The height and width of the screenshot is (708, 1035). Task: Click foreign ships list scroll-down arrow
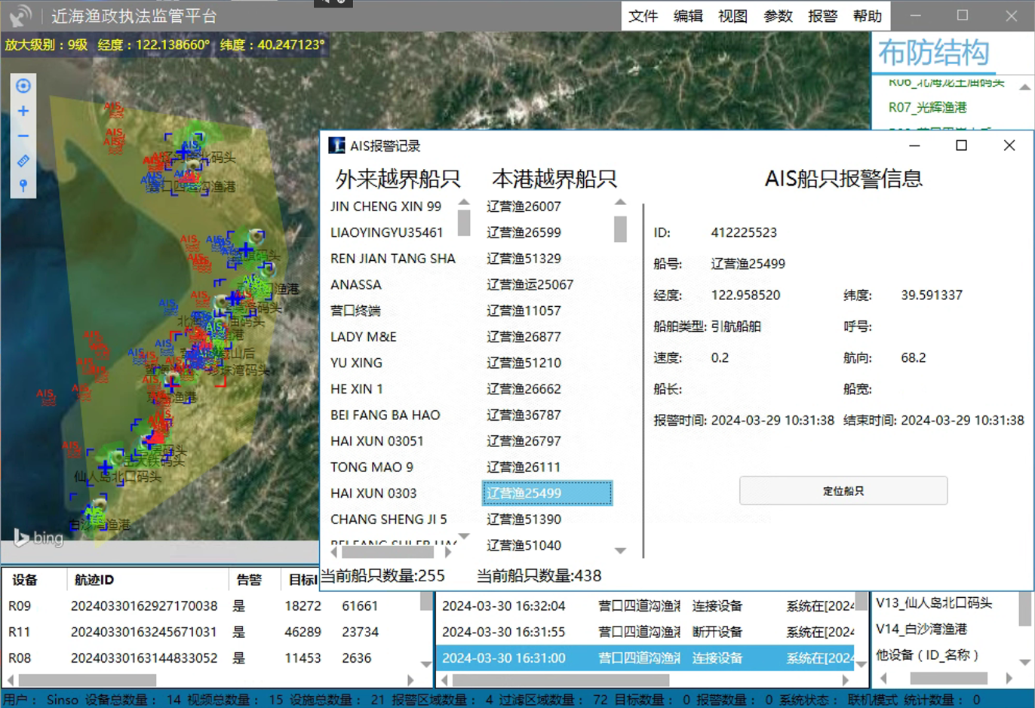click(464, 536)
